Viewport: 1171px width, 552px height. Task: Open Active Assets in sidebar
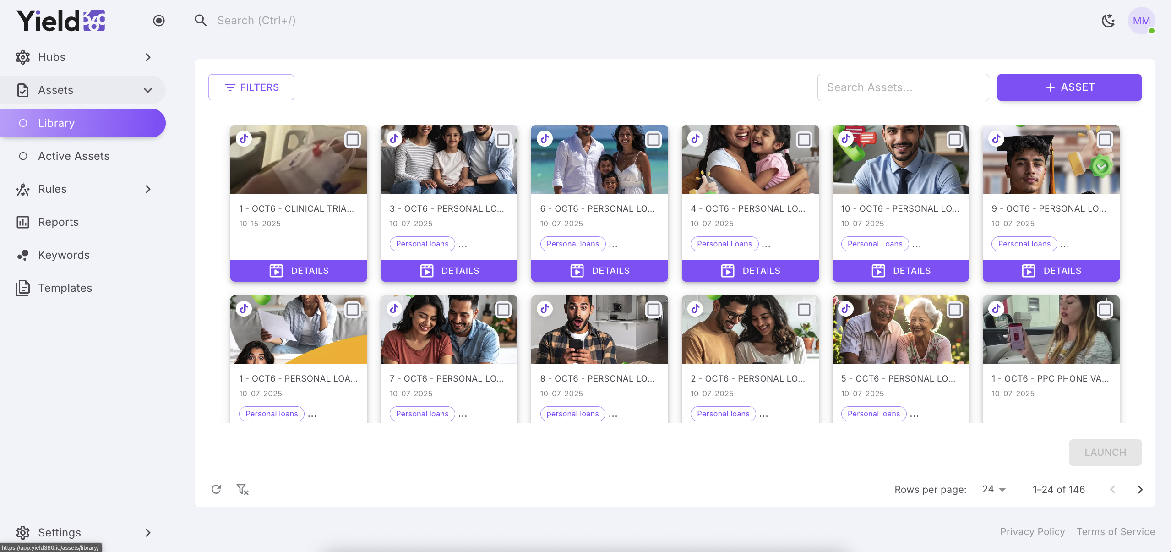click(x=74, y=156)
